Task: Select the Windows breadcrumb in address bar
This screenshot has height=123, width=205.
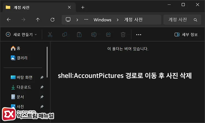Action: click(102, 20)
